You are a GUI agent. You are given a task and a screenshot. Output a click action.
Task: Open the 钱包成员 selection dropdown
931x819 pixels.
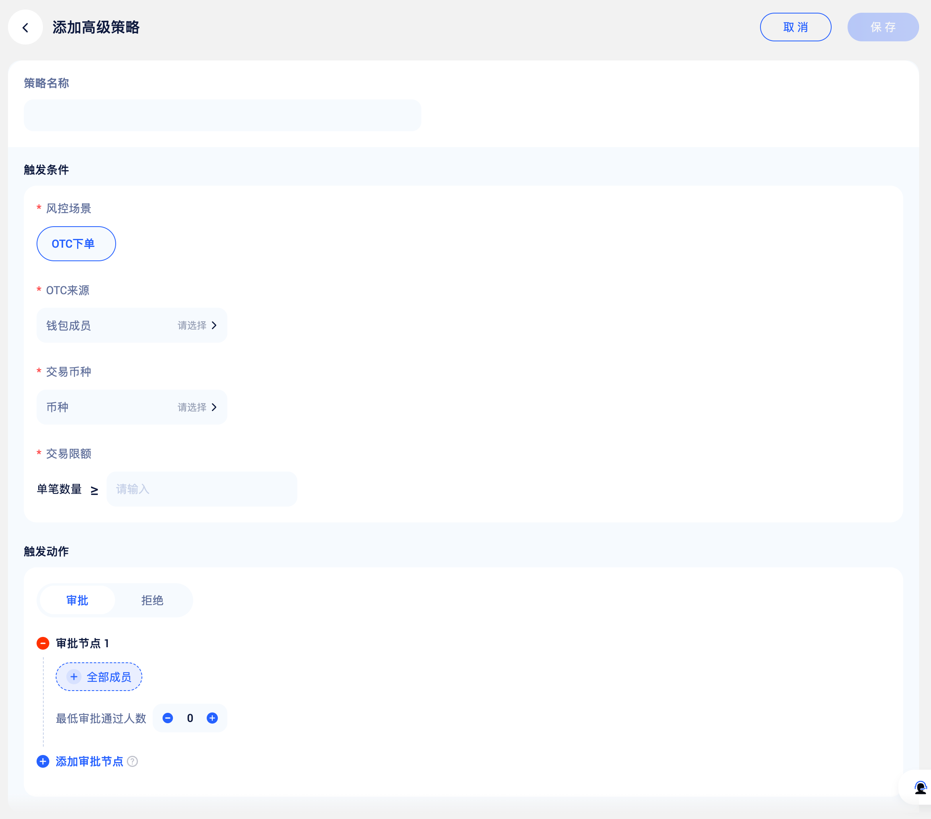click(131, 325)
